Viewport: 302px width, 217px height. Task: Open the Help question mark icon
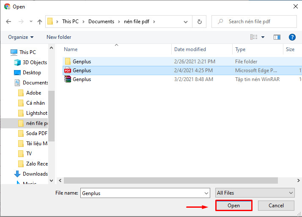tap(291, 37)
